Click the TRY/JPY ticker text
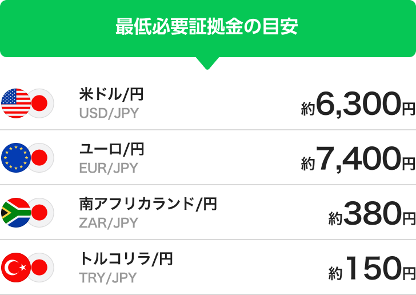416x295 pixels. click(x=108, y=278)
